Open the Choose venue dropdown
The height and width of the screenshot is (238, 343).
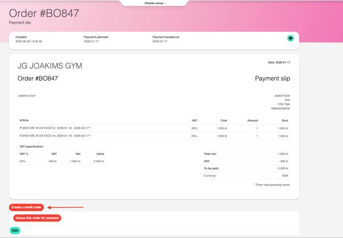click(x=155, y=3)
